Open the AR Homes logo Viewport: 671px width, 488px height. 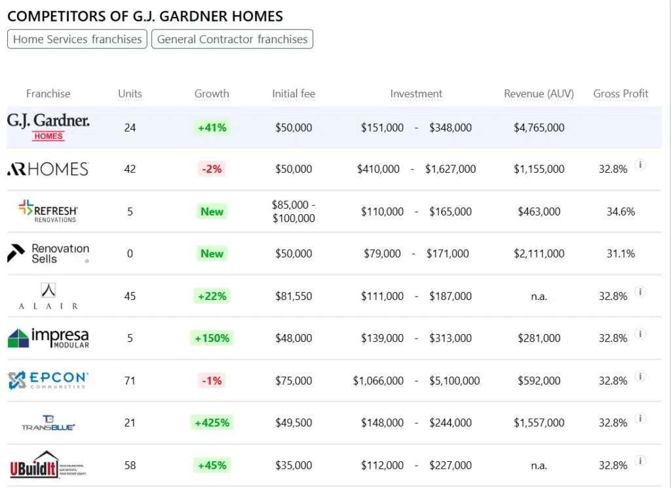(48, 169)
